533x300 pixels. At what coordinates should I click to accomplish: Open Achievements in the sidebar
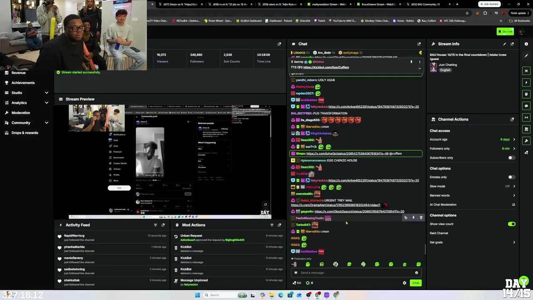click(x=23, y=83)
